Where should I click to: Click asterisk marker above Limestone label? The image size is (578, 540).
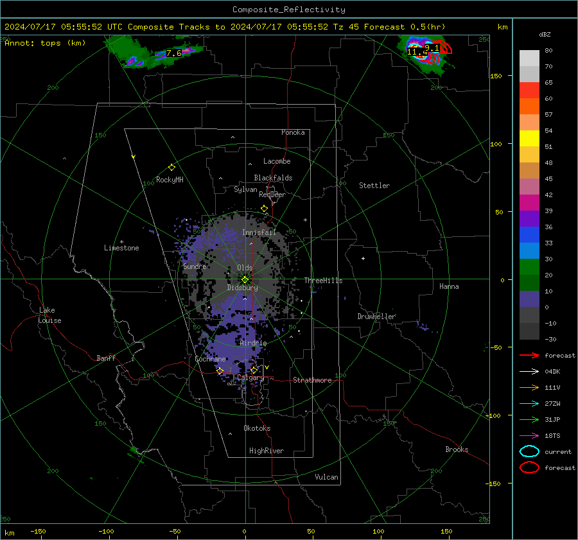pyautogui.click(x=121, y=242)
